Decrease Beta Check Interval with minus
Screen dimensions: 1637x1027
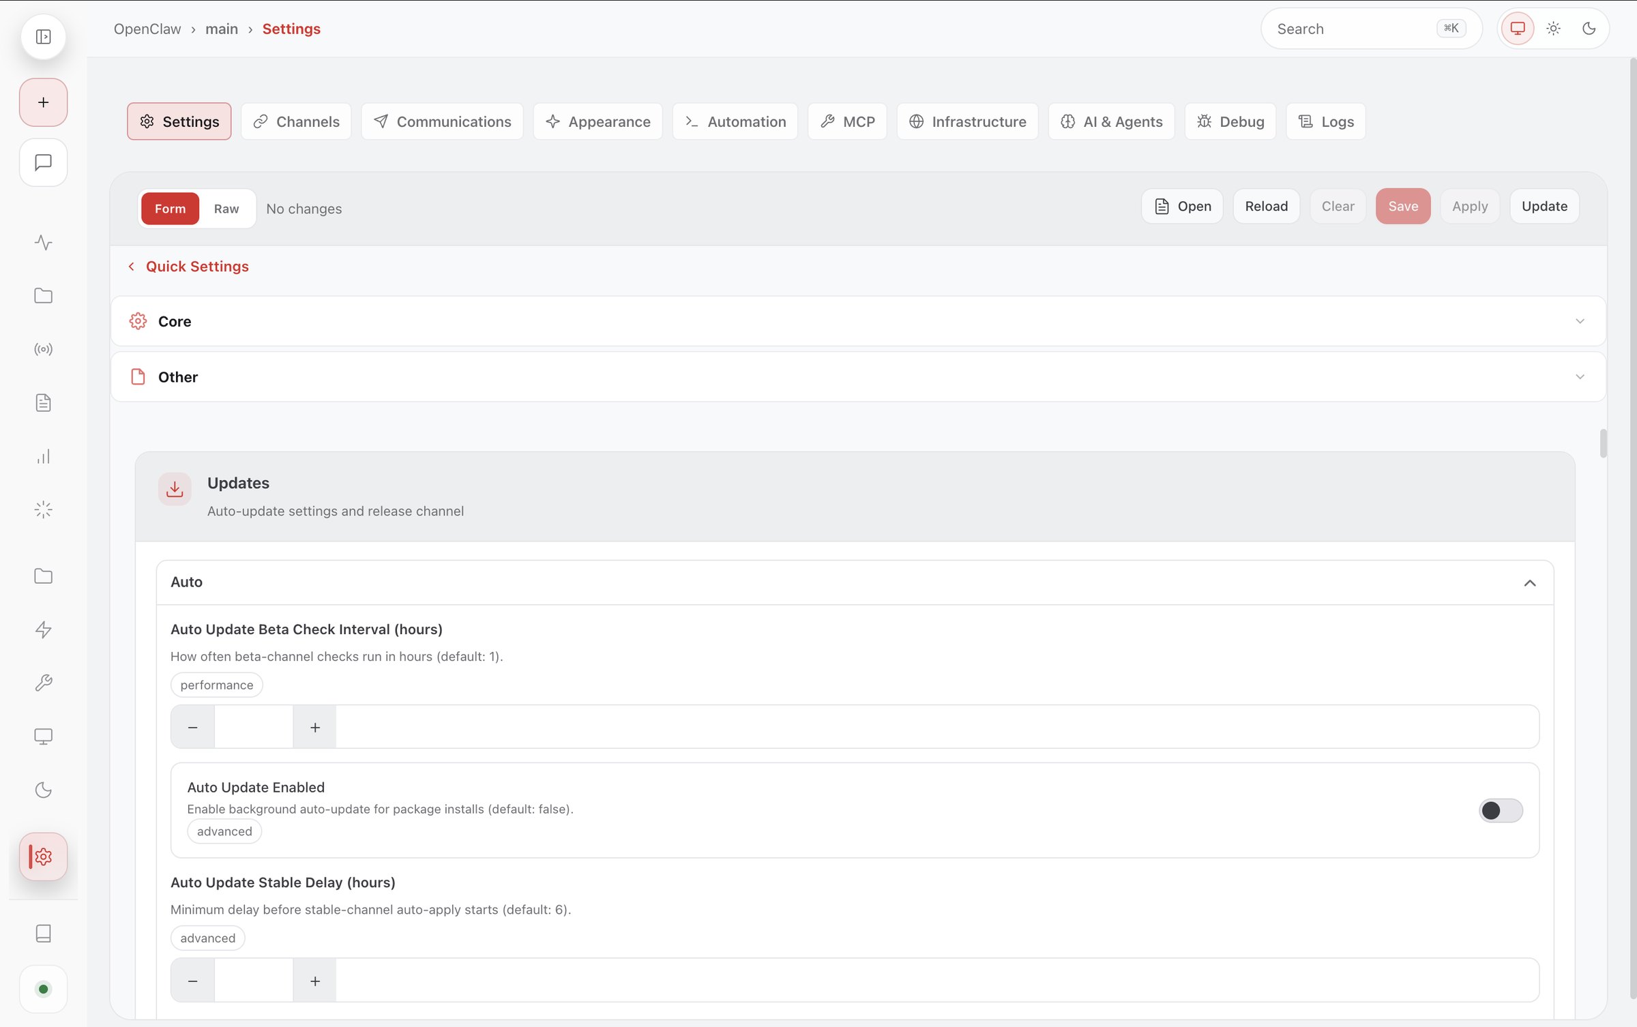coord(192,727)
